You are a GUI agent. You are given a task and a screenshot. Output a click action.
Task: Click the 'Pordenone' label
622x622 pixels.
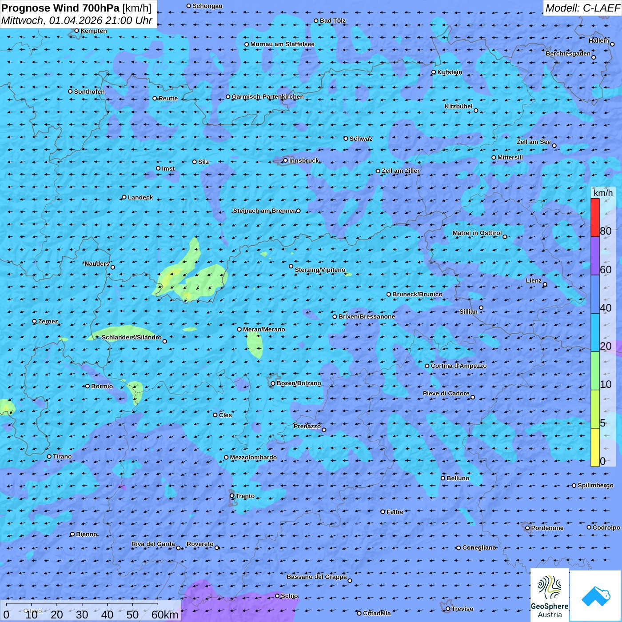(547, 528)
